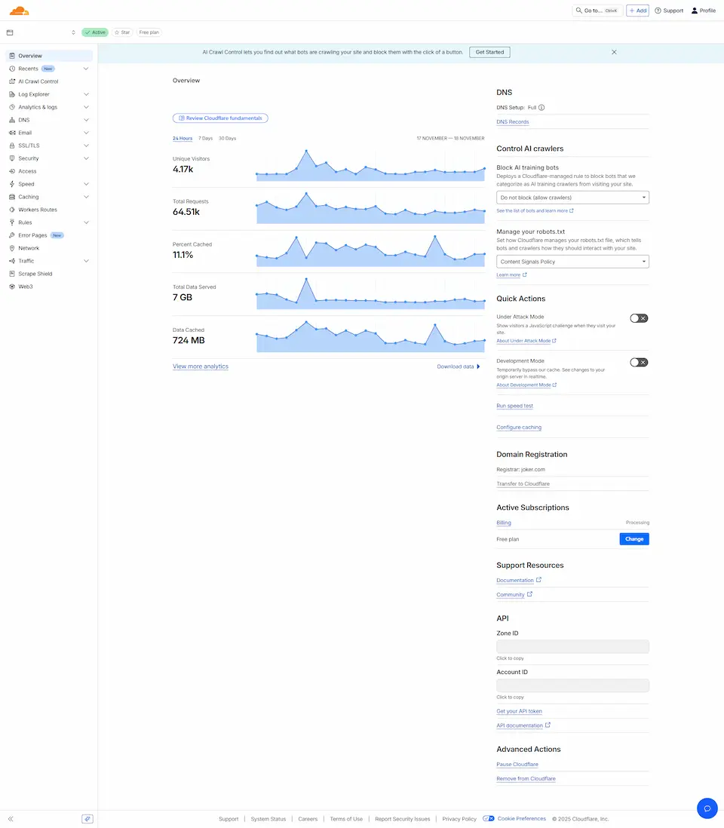Collapse the sidebar with double-chevron icon
The height and width of the screenshot is (828, 724).
coord(11,819)
